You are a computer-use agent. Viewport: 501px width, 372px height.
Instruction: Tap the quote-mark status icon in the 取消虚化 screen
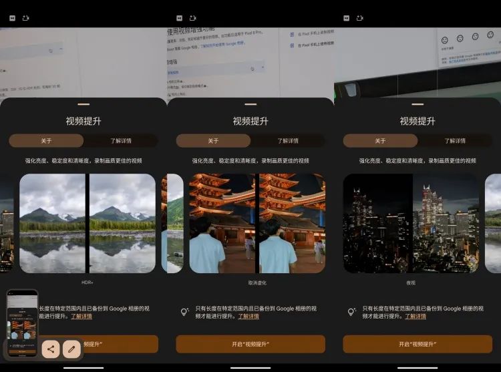coord(179,18)
